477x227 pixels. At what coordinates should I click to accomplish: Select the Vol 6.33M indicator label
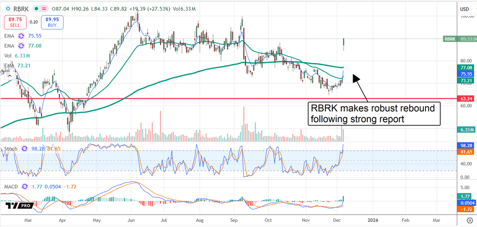(16, 57)
